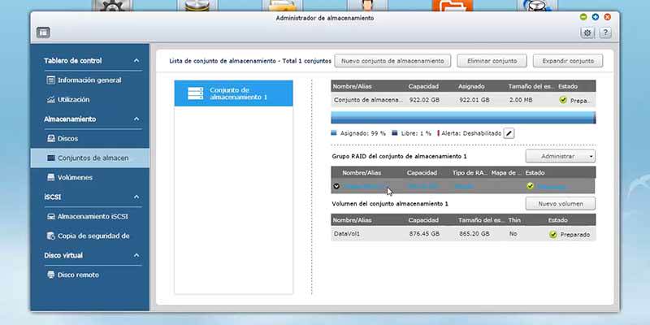This screenshot has width=650, height=325.
Task: Open the help question mark button
Action: point(605,32)
